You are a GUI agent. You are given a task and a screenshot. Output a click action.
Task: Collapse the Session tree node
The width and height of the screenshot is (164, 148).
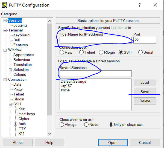click(5, 21)
